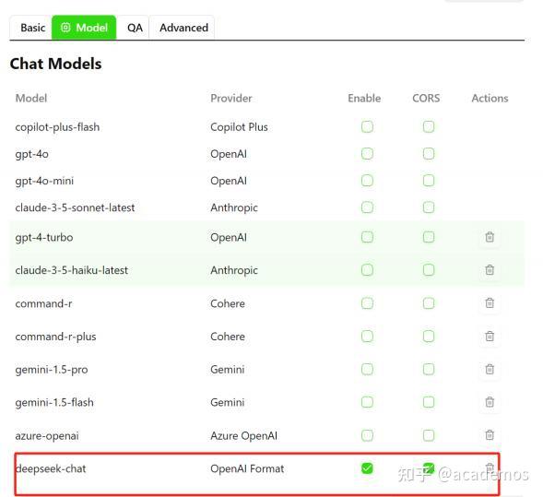Toggle CORS for gpt-4-turbo
543x497 pixels.
(429, 237)
